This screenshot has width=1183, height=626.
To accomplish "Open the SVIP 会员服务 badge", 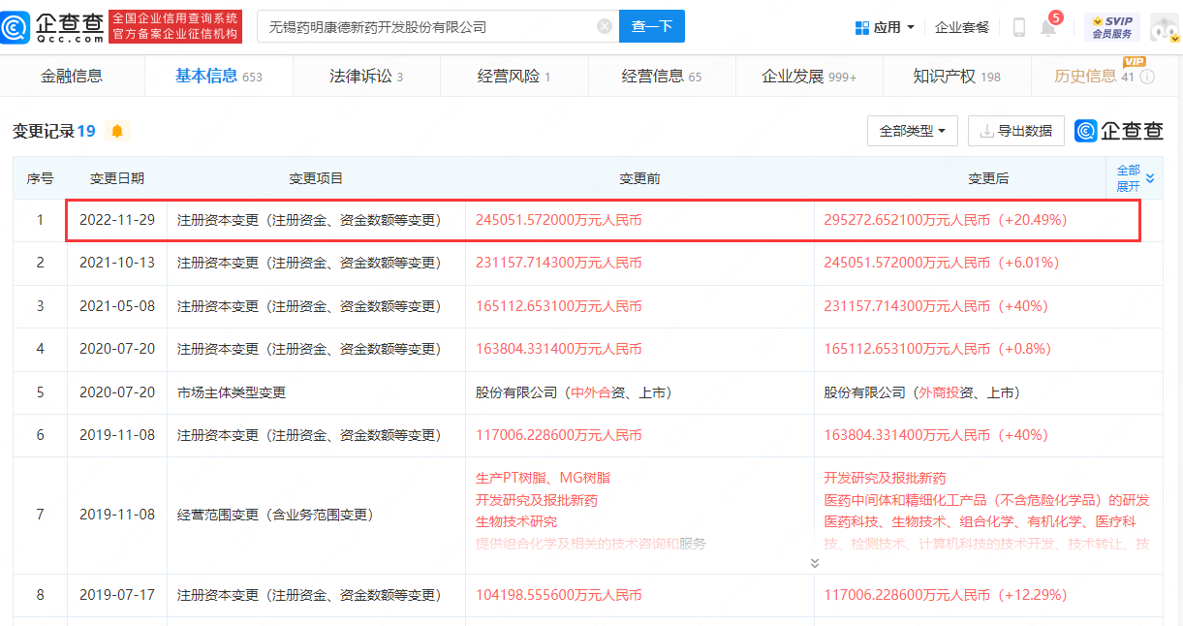I will click(1111, 27).
